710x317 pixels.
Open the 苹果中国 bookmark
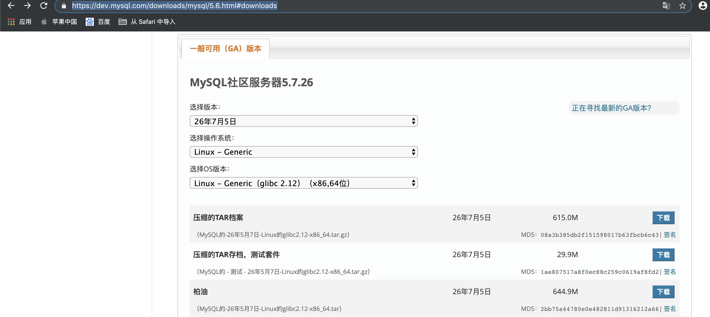click(59, 22)
